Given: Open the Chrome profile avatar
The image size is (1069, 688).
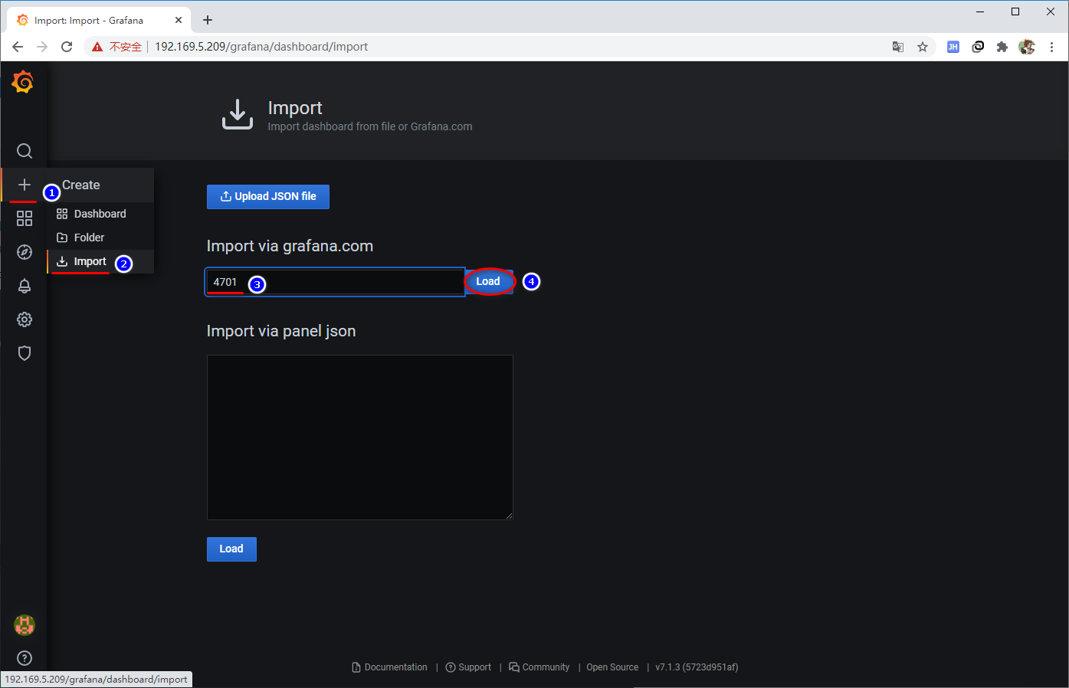Looking at the screenshot, I should point(1027,47).
